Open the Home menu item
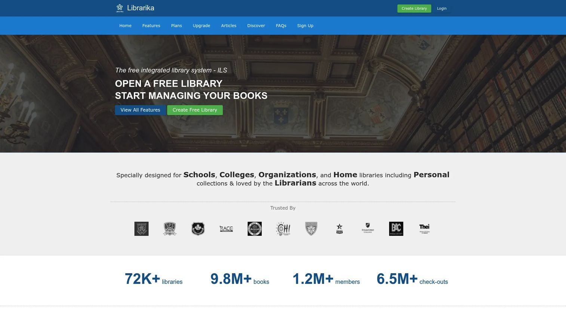The width and height of the screenshot is (566, 318). (125, 26)
